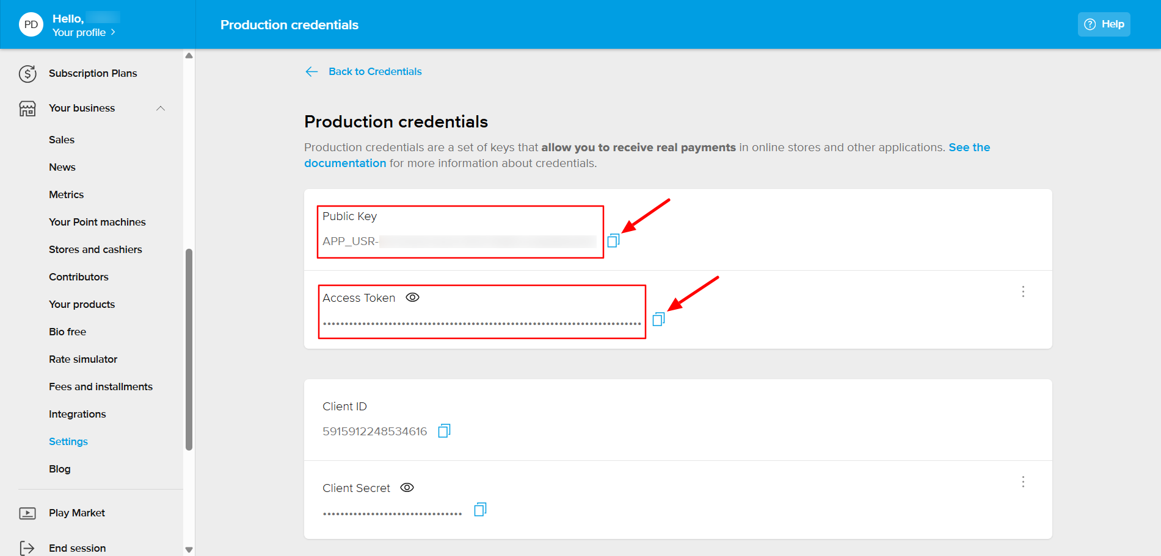Copy the Client ID number
Screen dimensions: 1161x556
click(x=444, y=431)
